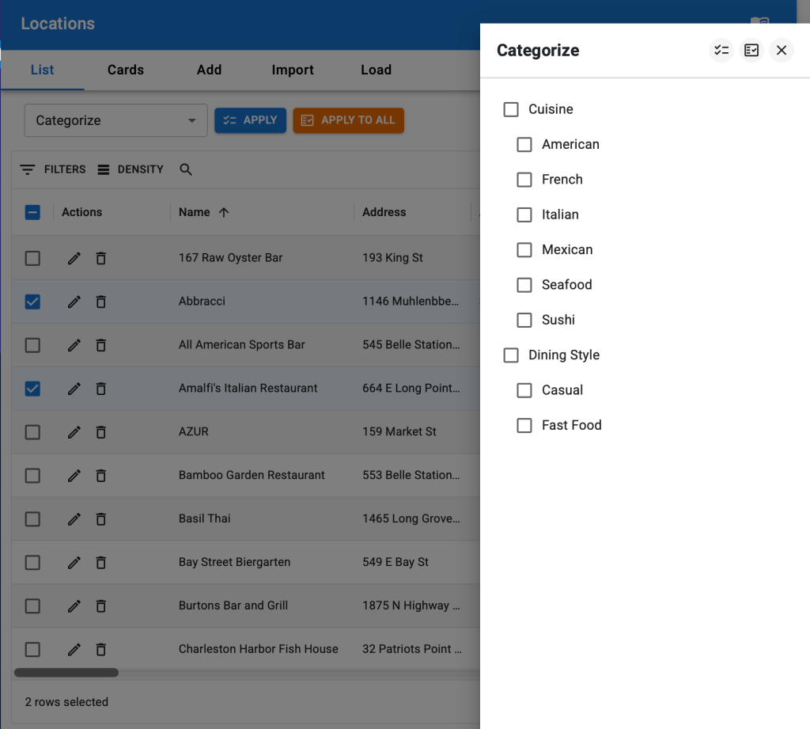810x729 pixels.
Task: Click the Address column header
Action: point(384,212)
